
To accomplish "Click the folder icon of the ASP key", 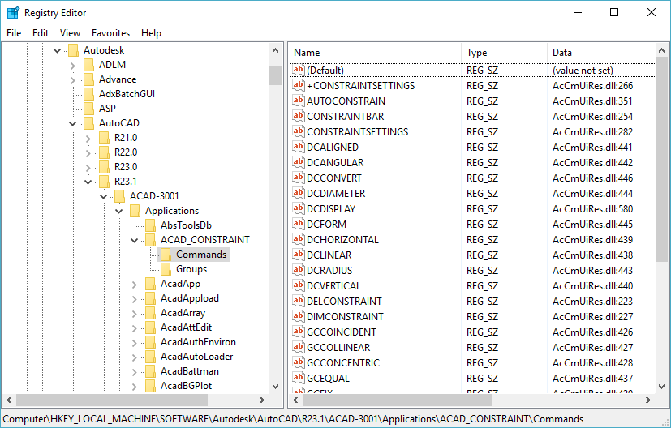I will [x=88, y=108].
